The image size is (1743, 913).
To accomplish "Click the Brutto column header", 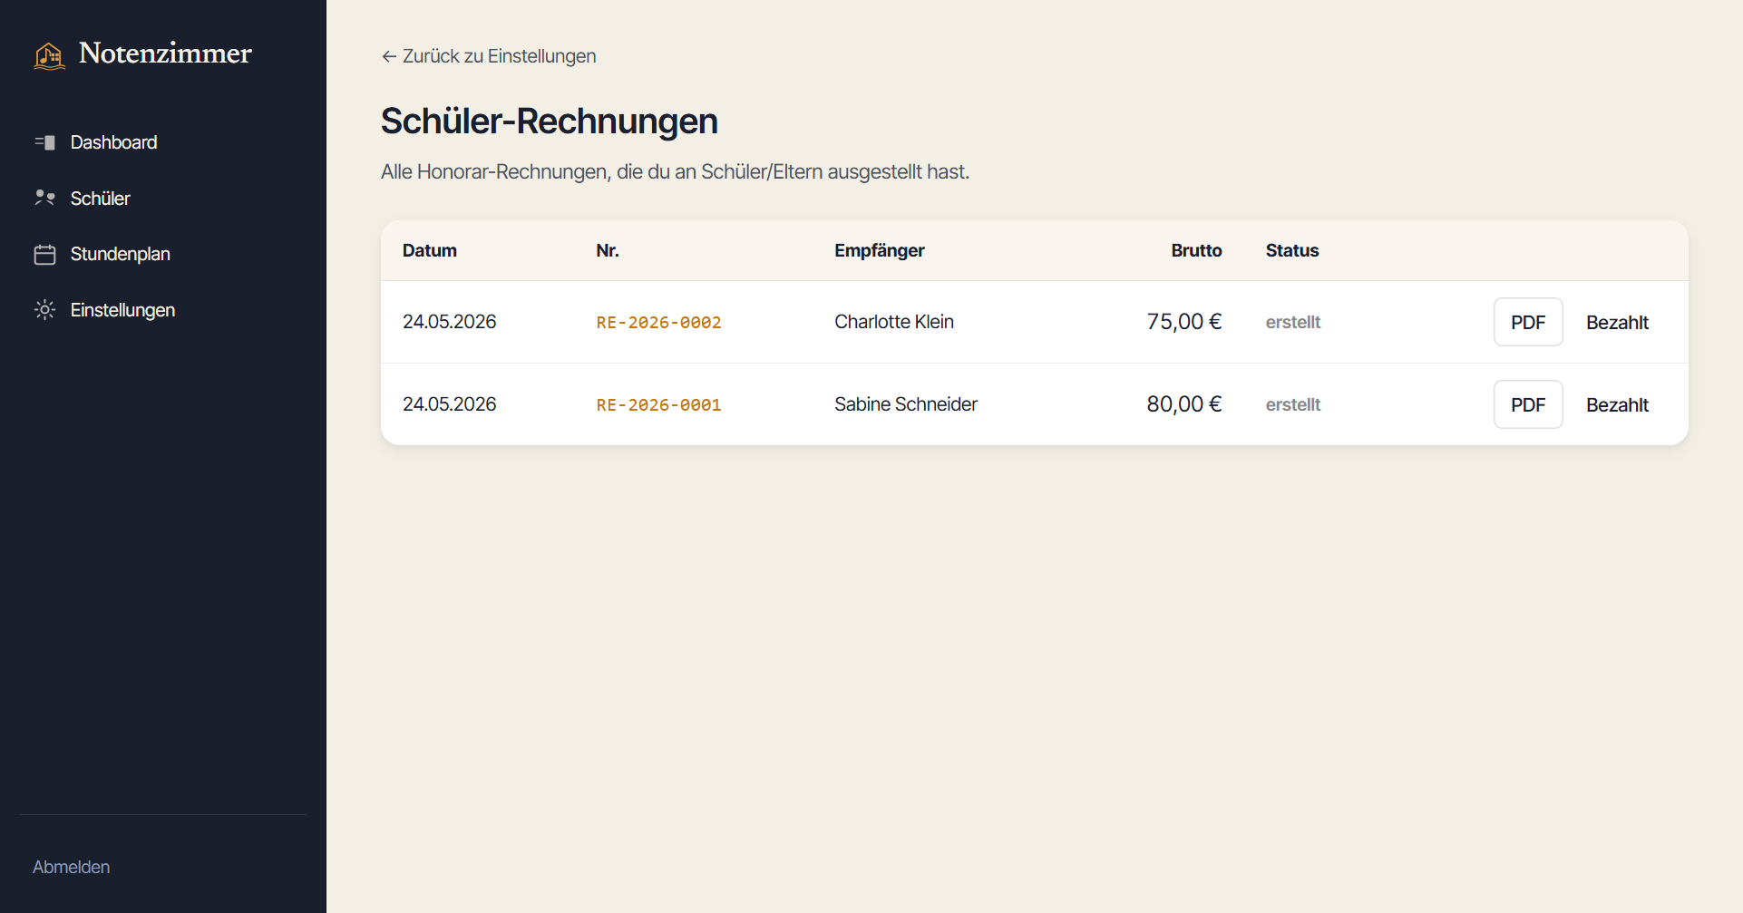I will (1196, 250).
